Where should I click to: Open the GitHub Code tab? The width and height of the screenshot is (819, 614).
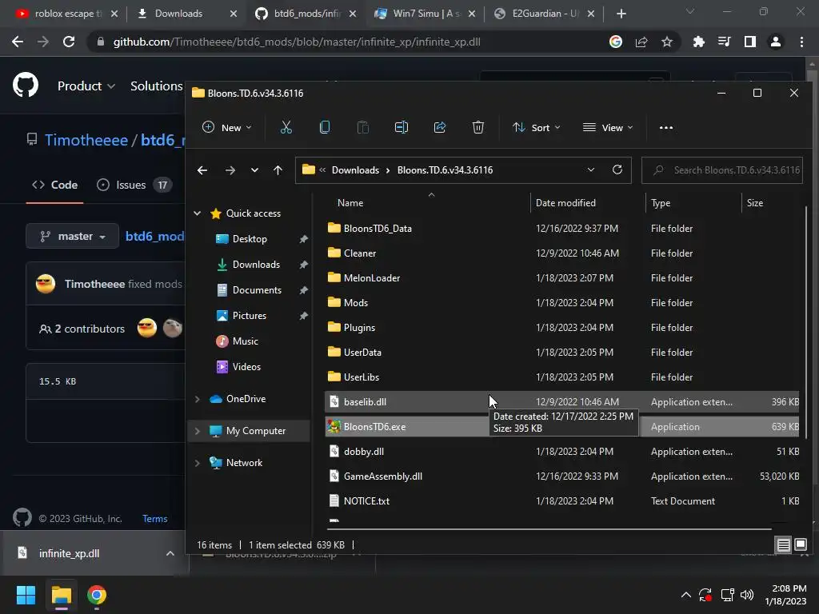click(55, 185)
